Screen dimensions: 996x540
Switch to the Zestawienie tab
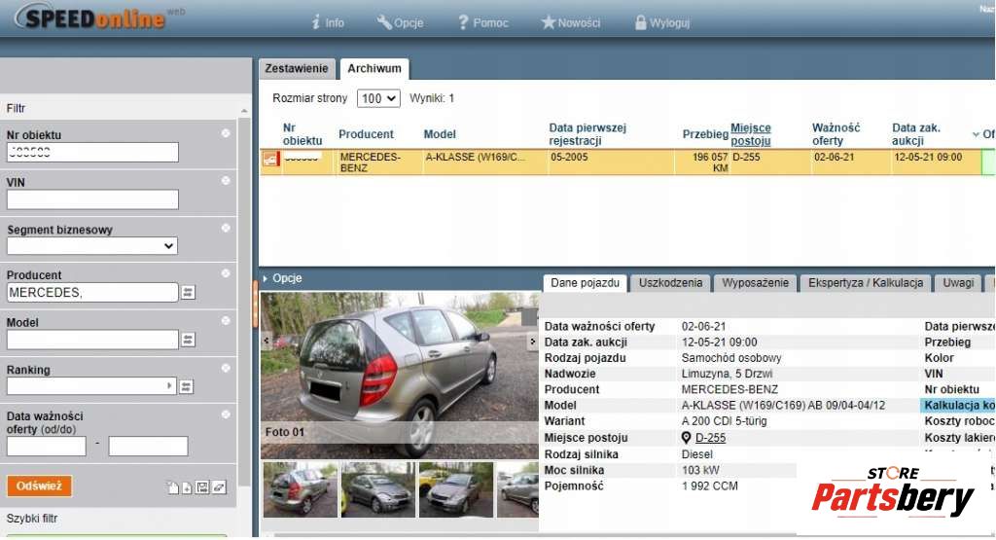297,69
